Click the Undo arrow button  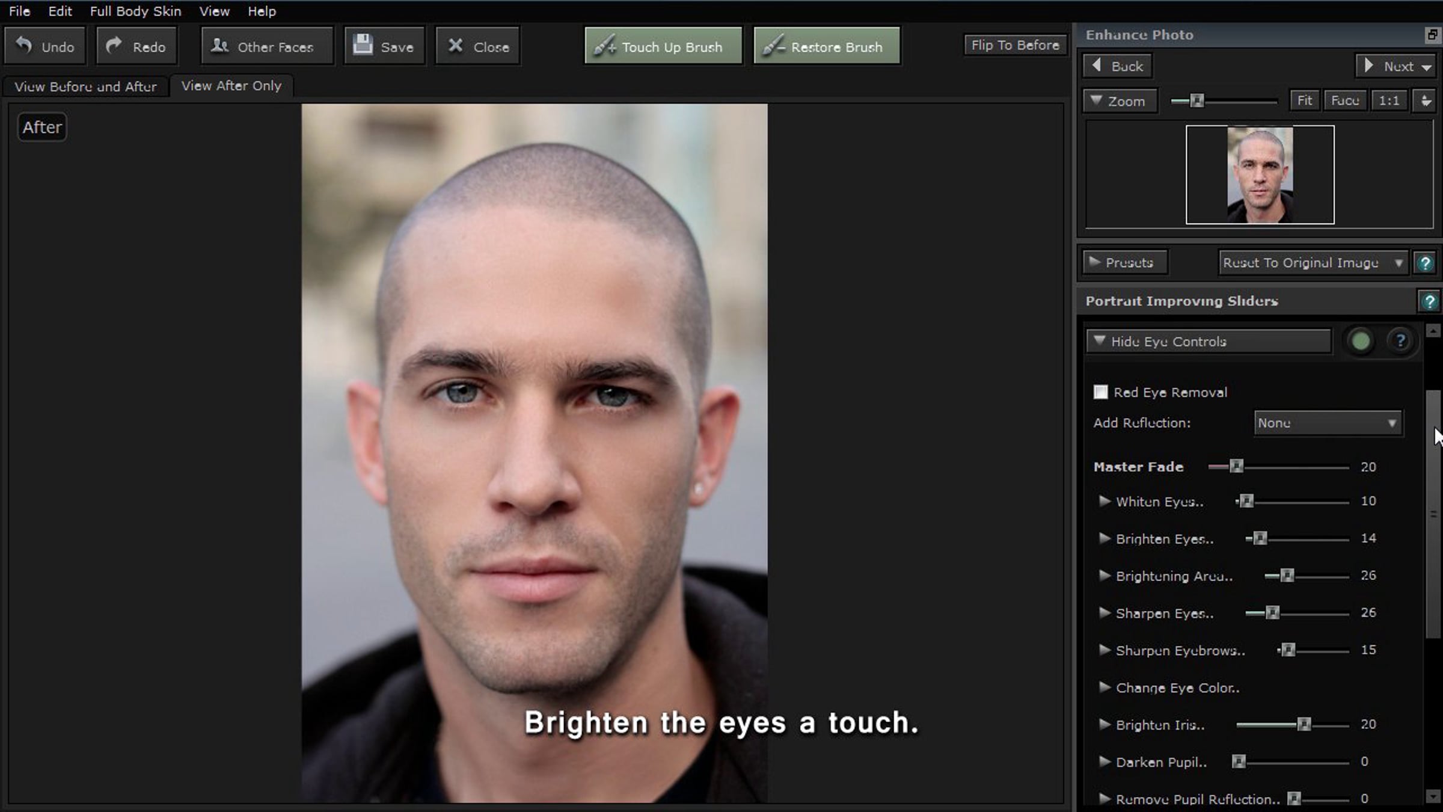point(45,46)
